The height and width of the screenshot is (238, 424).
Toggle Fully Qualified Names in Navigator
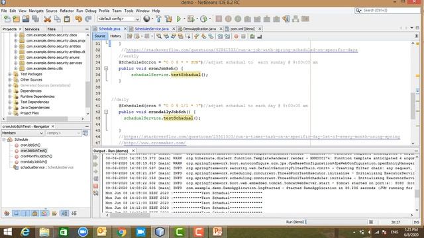[x=54, y=214]
